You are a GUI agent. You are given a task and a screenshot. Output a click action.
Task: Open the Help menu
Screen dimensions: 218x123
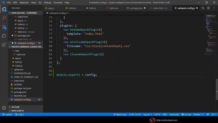tap(67, 2)
